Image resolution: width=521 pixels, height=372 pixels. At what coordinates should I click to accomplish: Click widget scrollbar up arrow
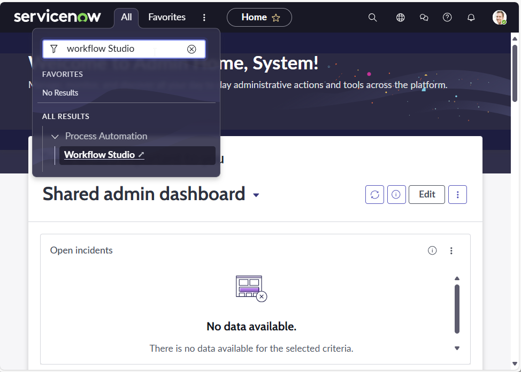point(457,278)
